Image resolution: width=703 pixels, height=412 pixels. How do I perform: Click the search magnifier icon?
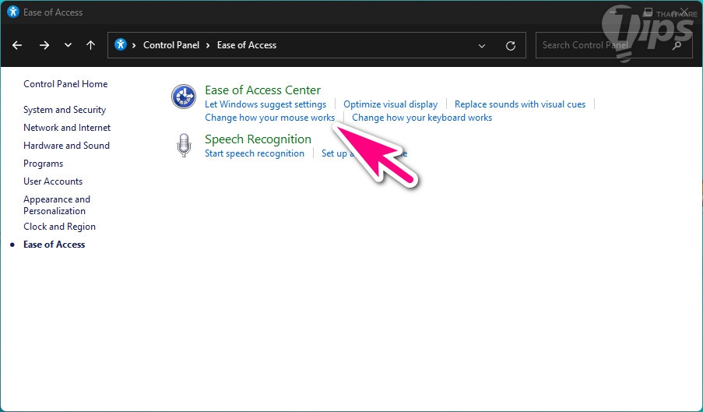click(677, 45)
